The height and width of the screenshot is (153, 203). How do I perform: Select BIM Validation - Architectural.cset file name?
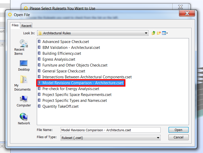coord(71,48)
